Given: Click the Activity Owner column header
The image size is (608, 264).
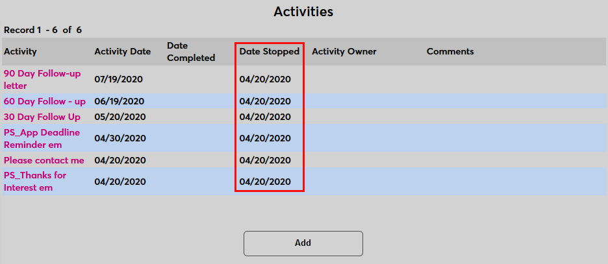Looking at the screenshot, I should click(344, 51).
